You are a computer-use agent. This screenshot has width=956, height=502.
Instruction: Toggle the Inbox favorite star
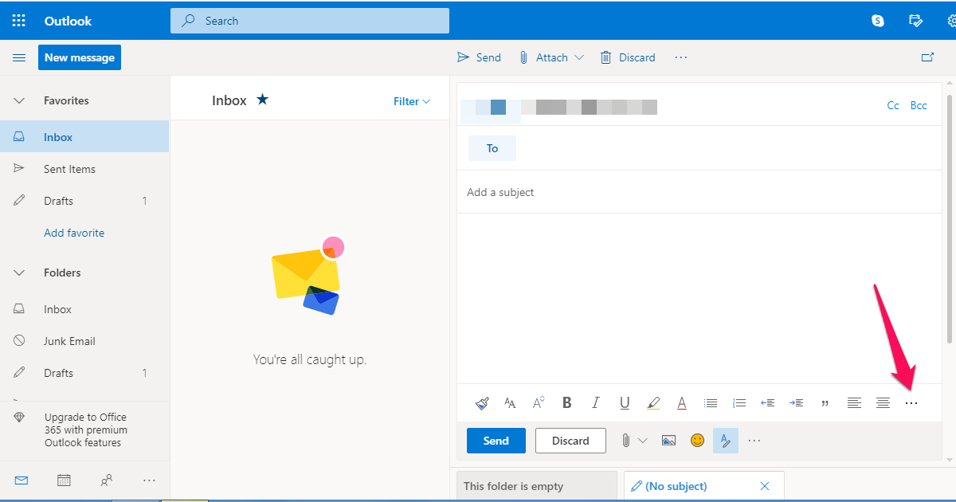pyautogui.click(x=262, y=100)
